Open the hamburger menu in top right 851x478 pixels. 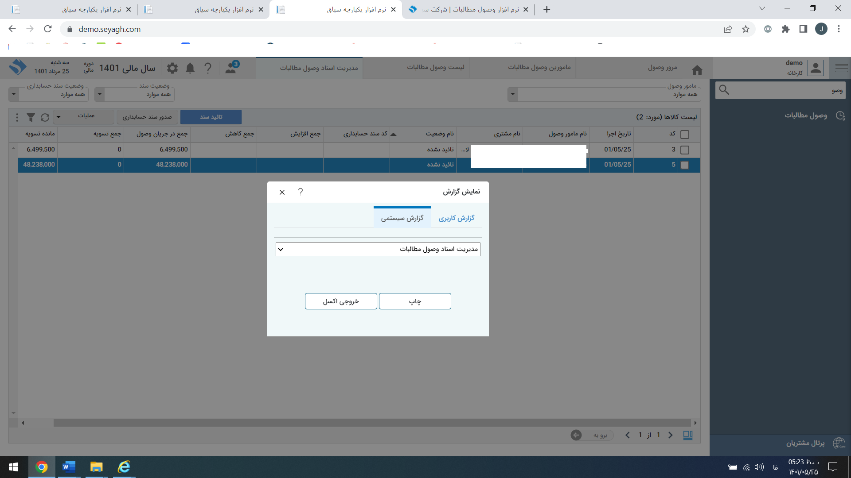841,68
